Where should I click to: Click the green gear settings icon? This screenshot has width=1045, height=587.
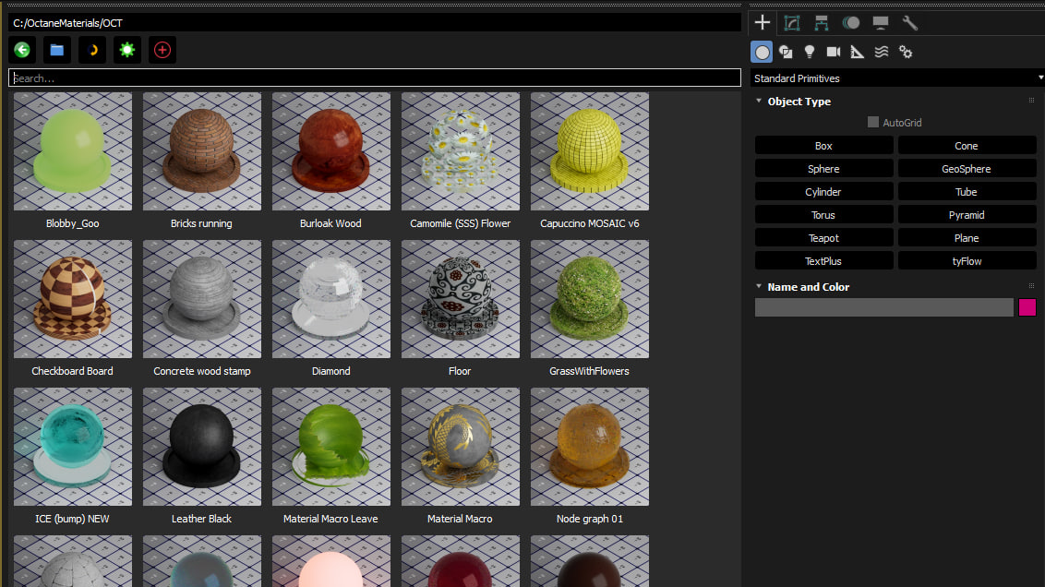[x=127, y=50]
